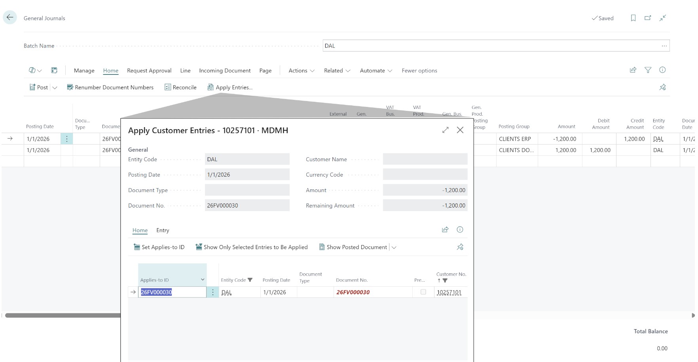Open the Show Posted Document dropdown arrow

[x=394, y=247]
